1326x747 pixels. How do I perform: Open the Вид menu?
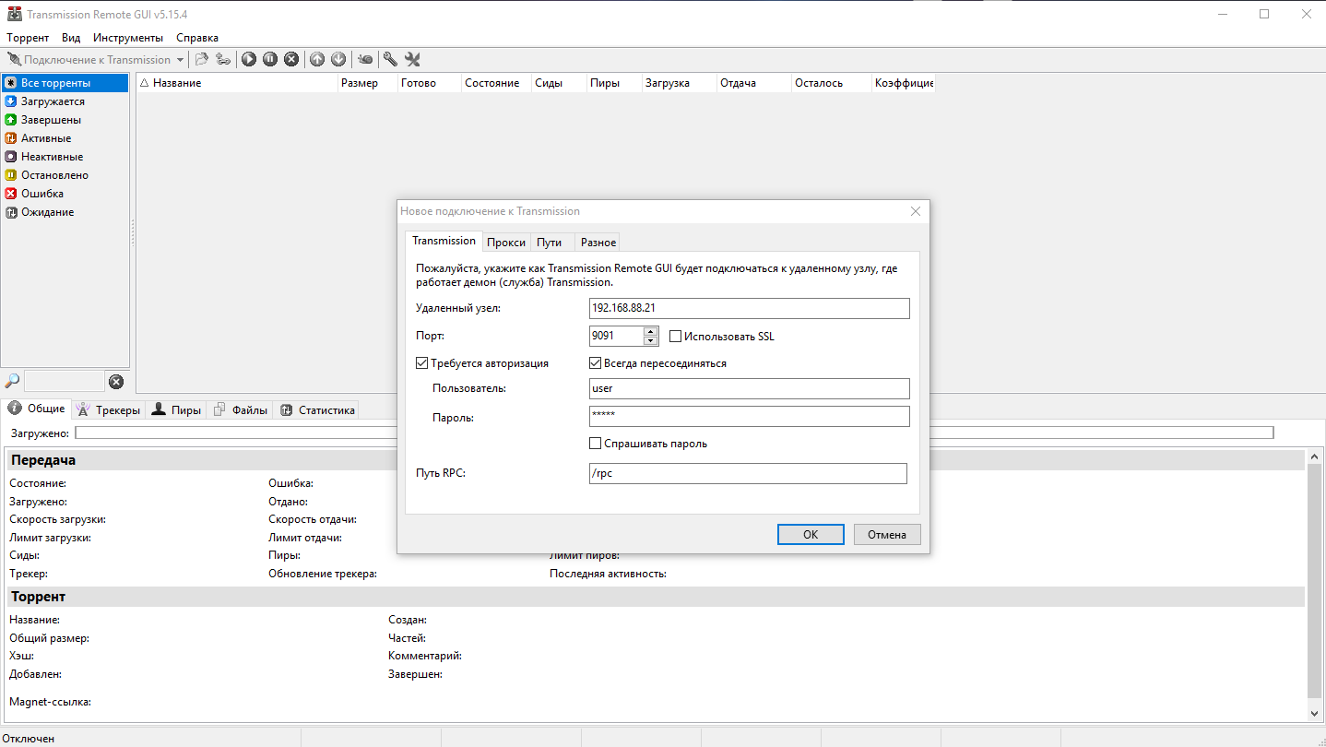(x=71, y=38)
